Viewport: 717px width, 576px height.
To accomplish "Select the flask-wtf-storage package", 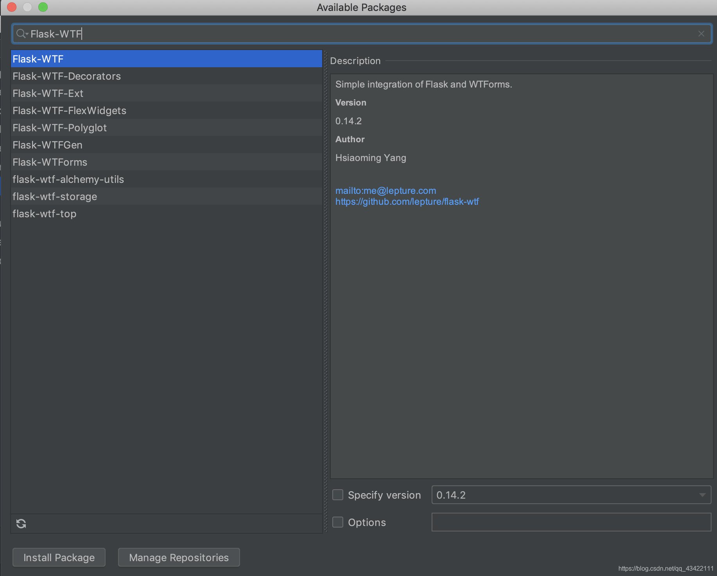I will 167,196.
